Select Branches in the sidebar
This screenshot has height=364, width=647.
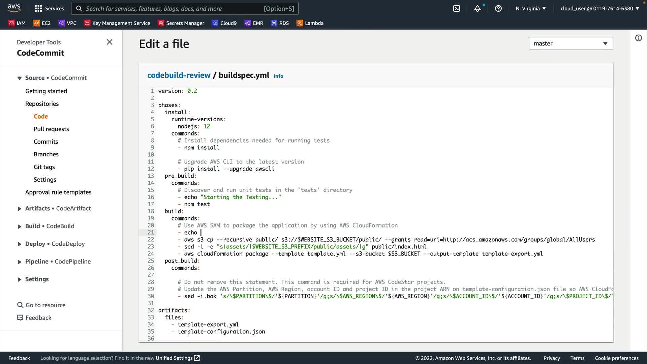click(x=46, y=154)
